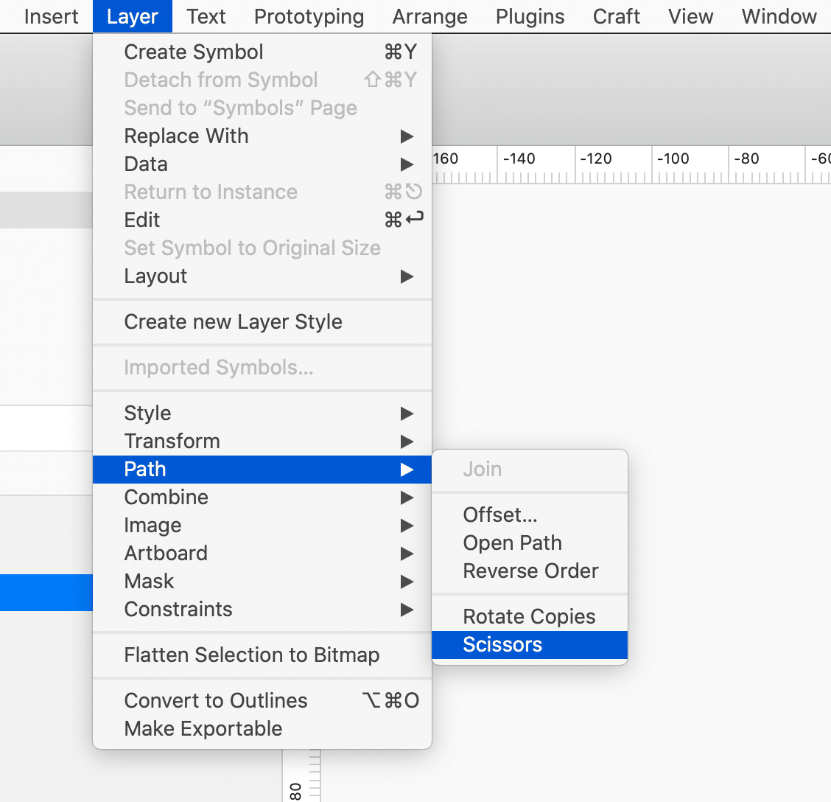This screenshot has height=802, width=831.
Task: Click Make Exportable in the Layer menu
Action: coord(203,729)
